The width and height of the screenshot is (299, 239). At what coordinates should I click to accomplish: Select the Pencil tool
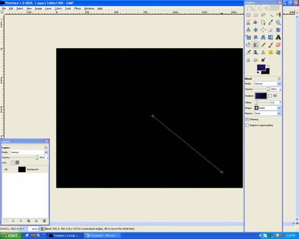pyautogui.click(x=263, y=45)
